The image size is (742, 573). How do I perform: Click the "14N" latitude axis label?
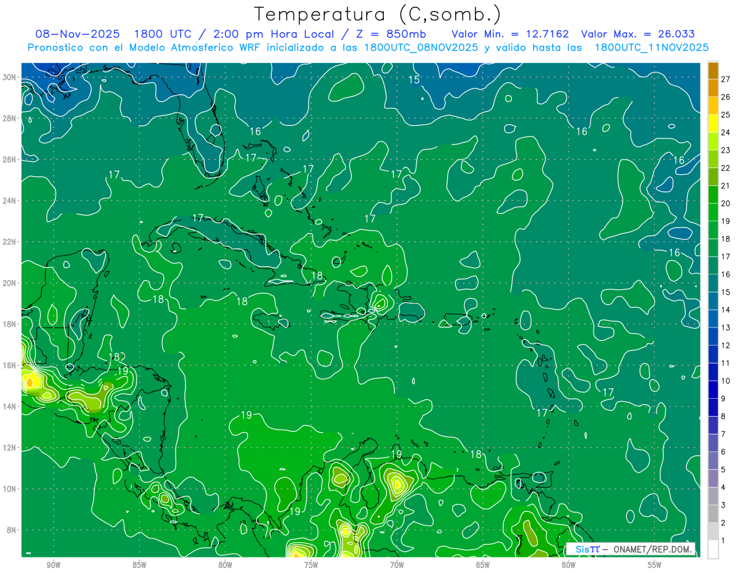tap(10, 407)
